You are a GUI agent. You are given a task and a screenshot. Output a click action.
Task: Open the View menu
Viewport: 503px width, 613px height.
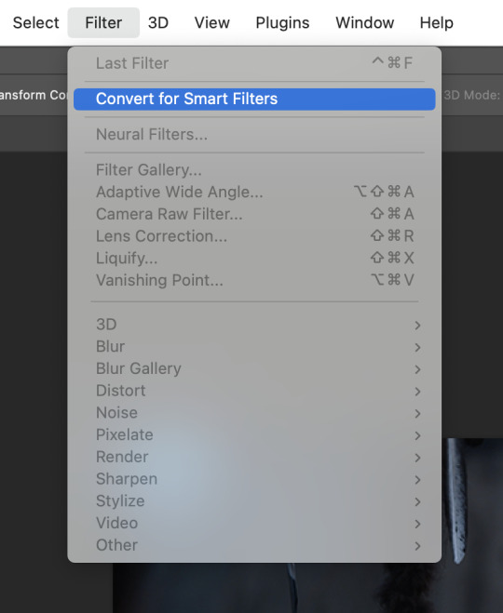(x=211, y=22)
